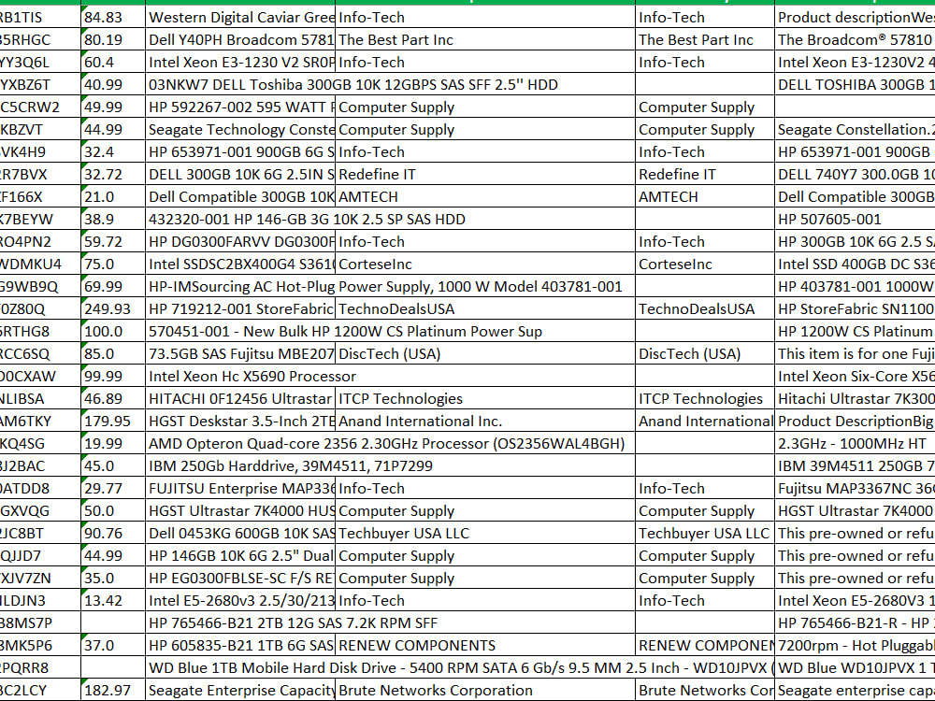935x701 pixels.
Task: Select cell Western Digital Caviar Green title
Action: point(240,17)
